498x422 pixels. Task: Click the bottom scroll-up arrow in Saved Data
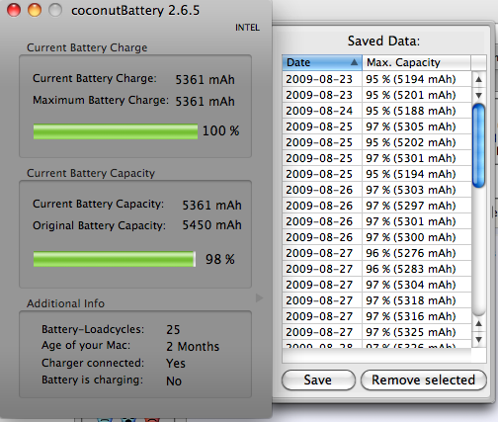(479, 323)
